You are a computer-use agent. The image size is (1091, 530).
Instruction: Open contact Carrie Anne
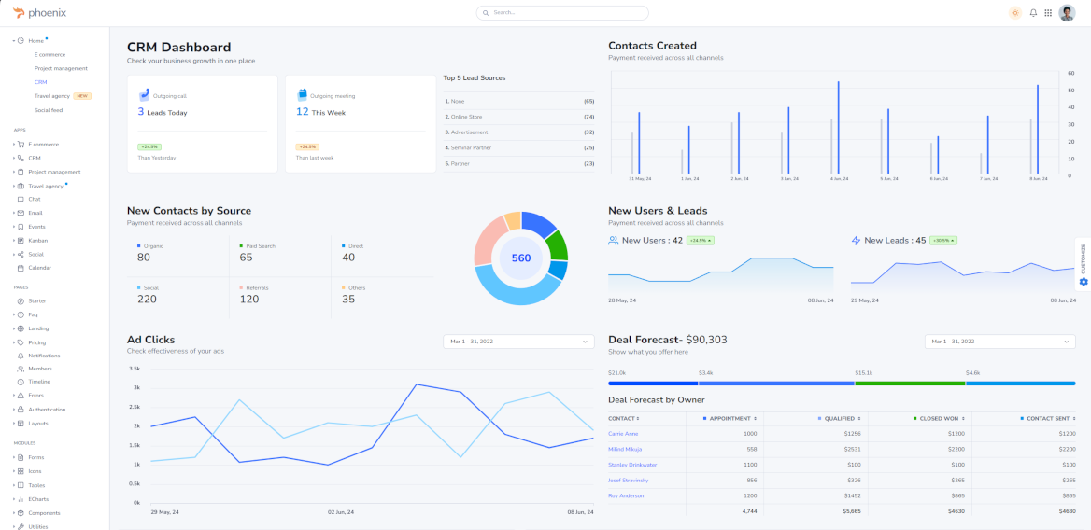point(623,434)
